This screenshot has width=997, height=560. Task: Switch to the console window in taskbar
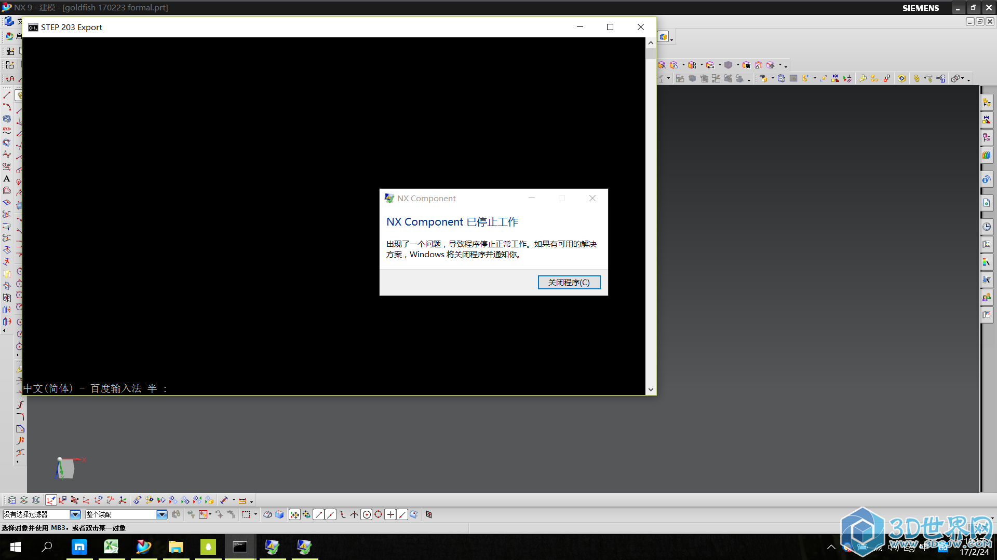pos(240,547)
